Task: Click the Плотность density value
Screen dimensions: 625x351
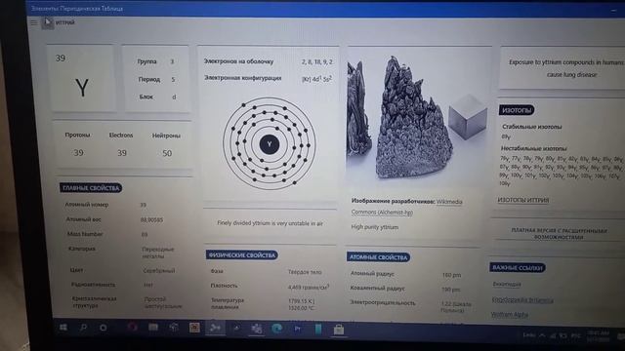Action: point(309,287)
